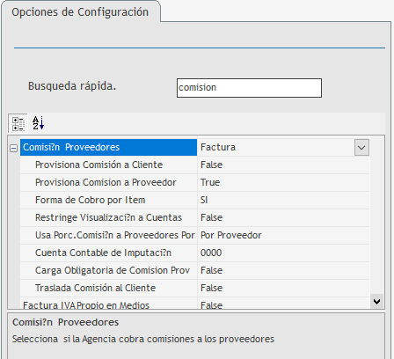394x359 pixels.
Task: Click the Carga Obligatoria de Comision Prov row
Action: [x=194, y=270]
